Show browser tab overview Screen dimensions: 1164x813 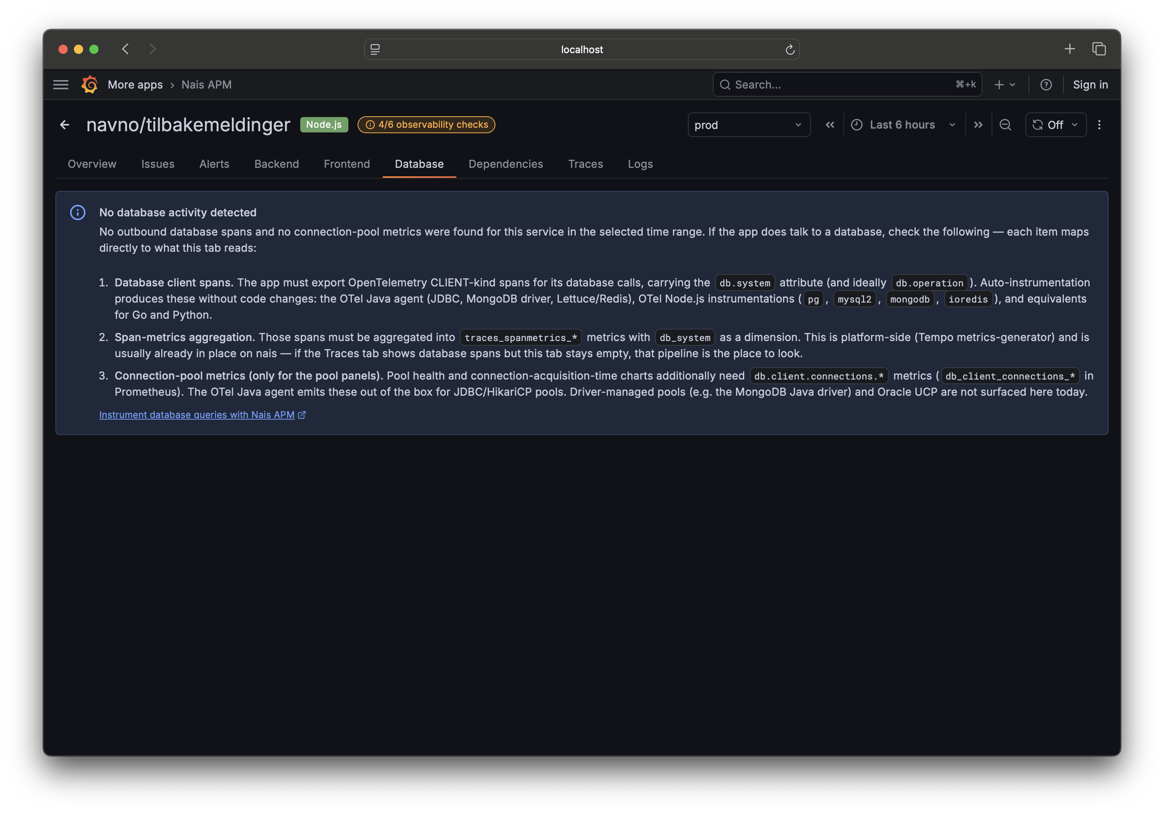pyautogui.click(x=1099, y=49)
